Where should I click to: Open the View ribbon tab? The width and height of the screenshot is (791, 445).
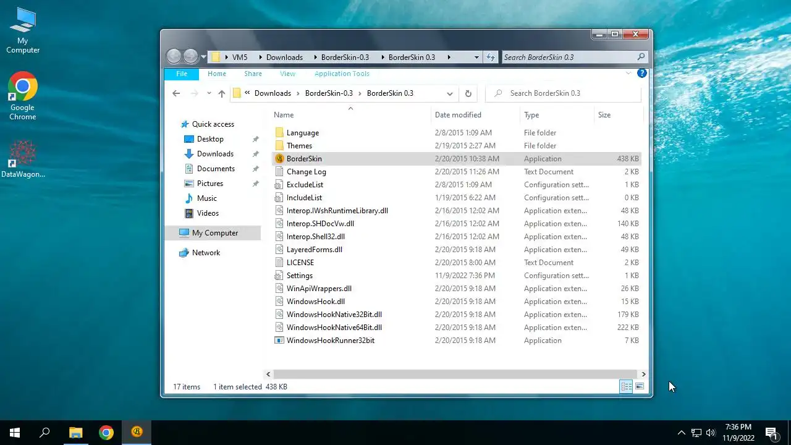coord(287,74)
